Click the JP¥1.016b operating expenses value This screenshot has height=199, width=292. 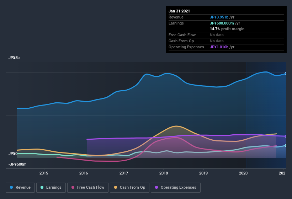pyautogui.click(x=219, y=47)
